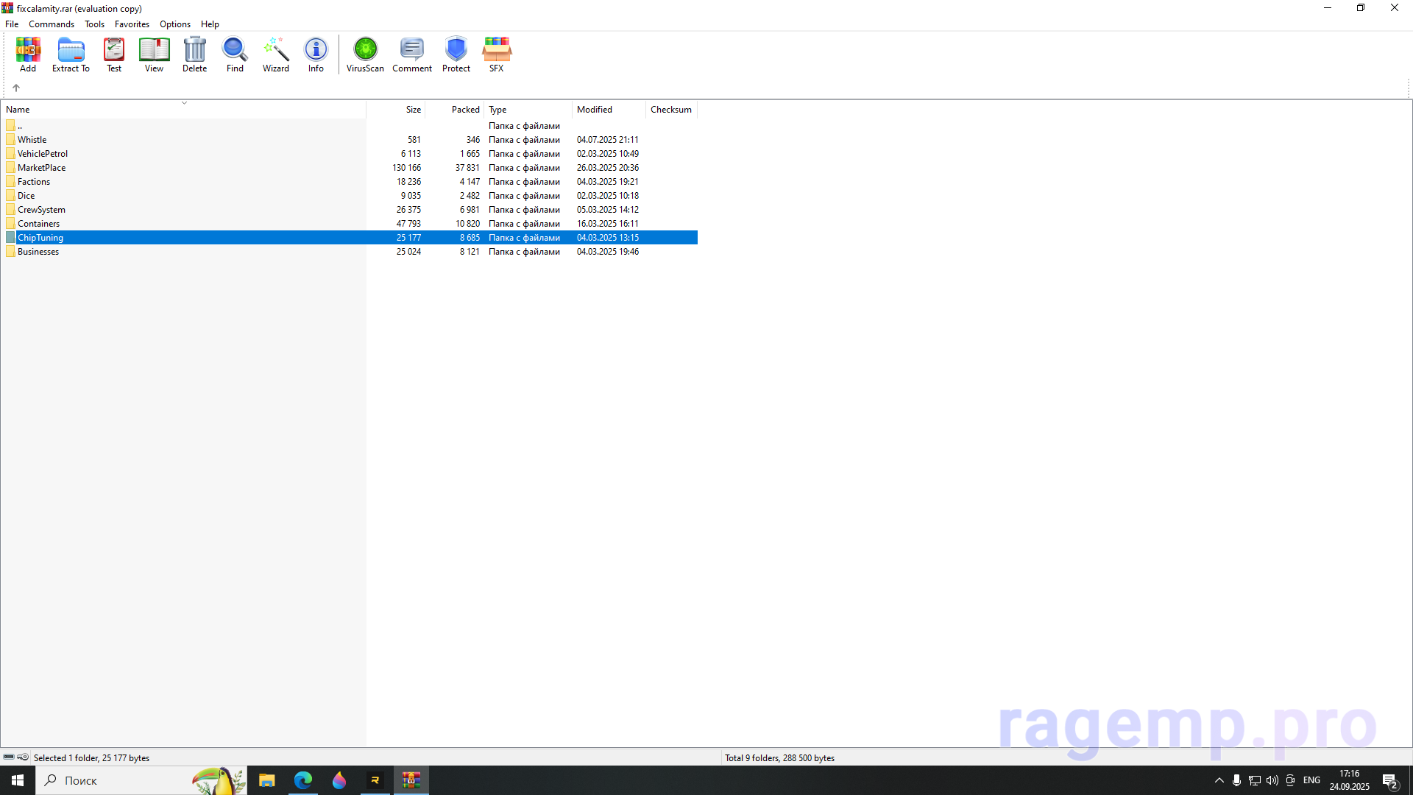
Task: Open the Commands menu
Action: click(52, 24)
